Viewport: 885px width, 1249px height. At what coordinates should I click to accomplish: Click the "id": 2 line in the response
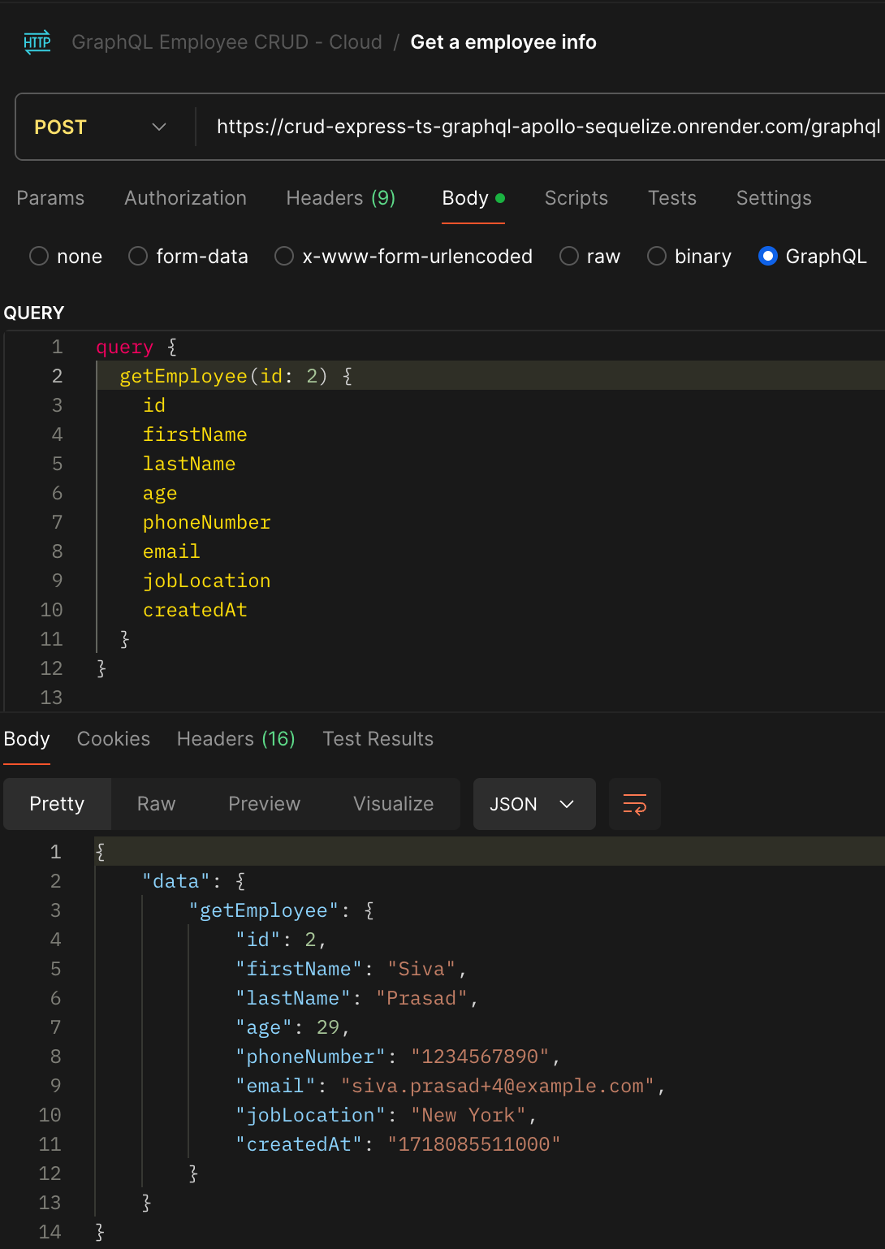pos(281,940)
